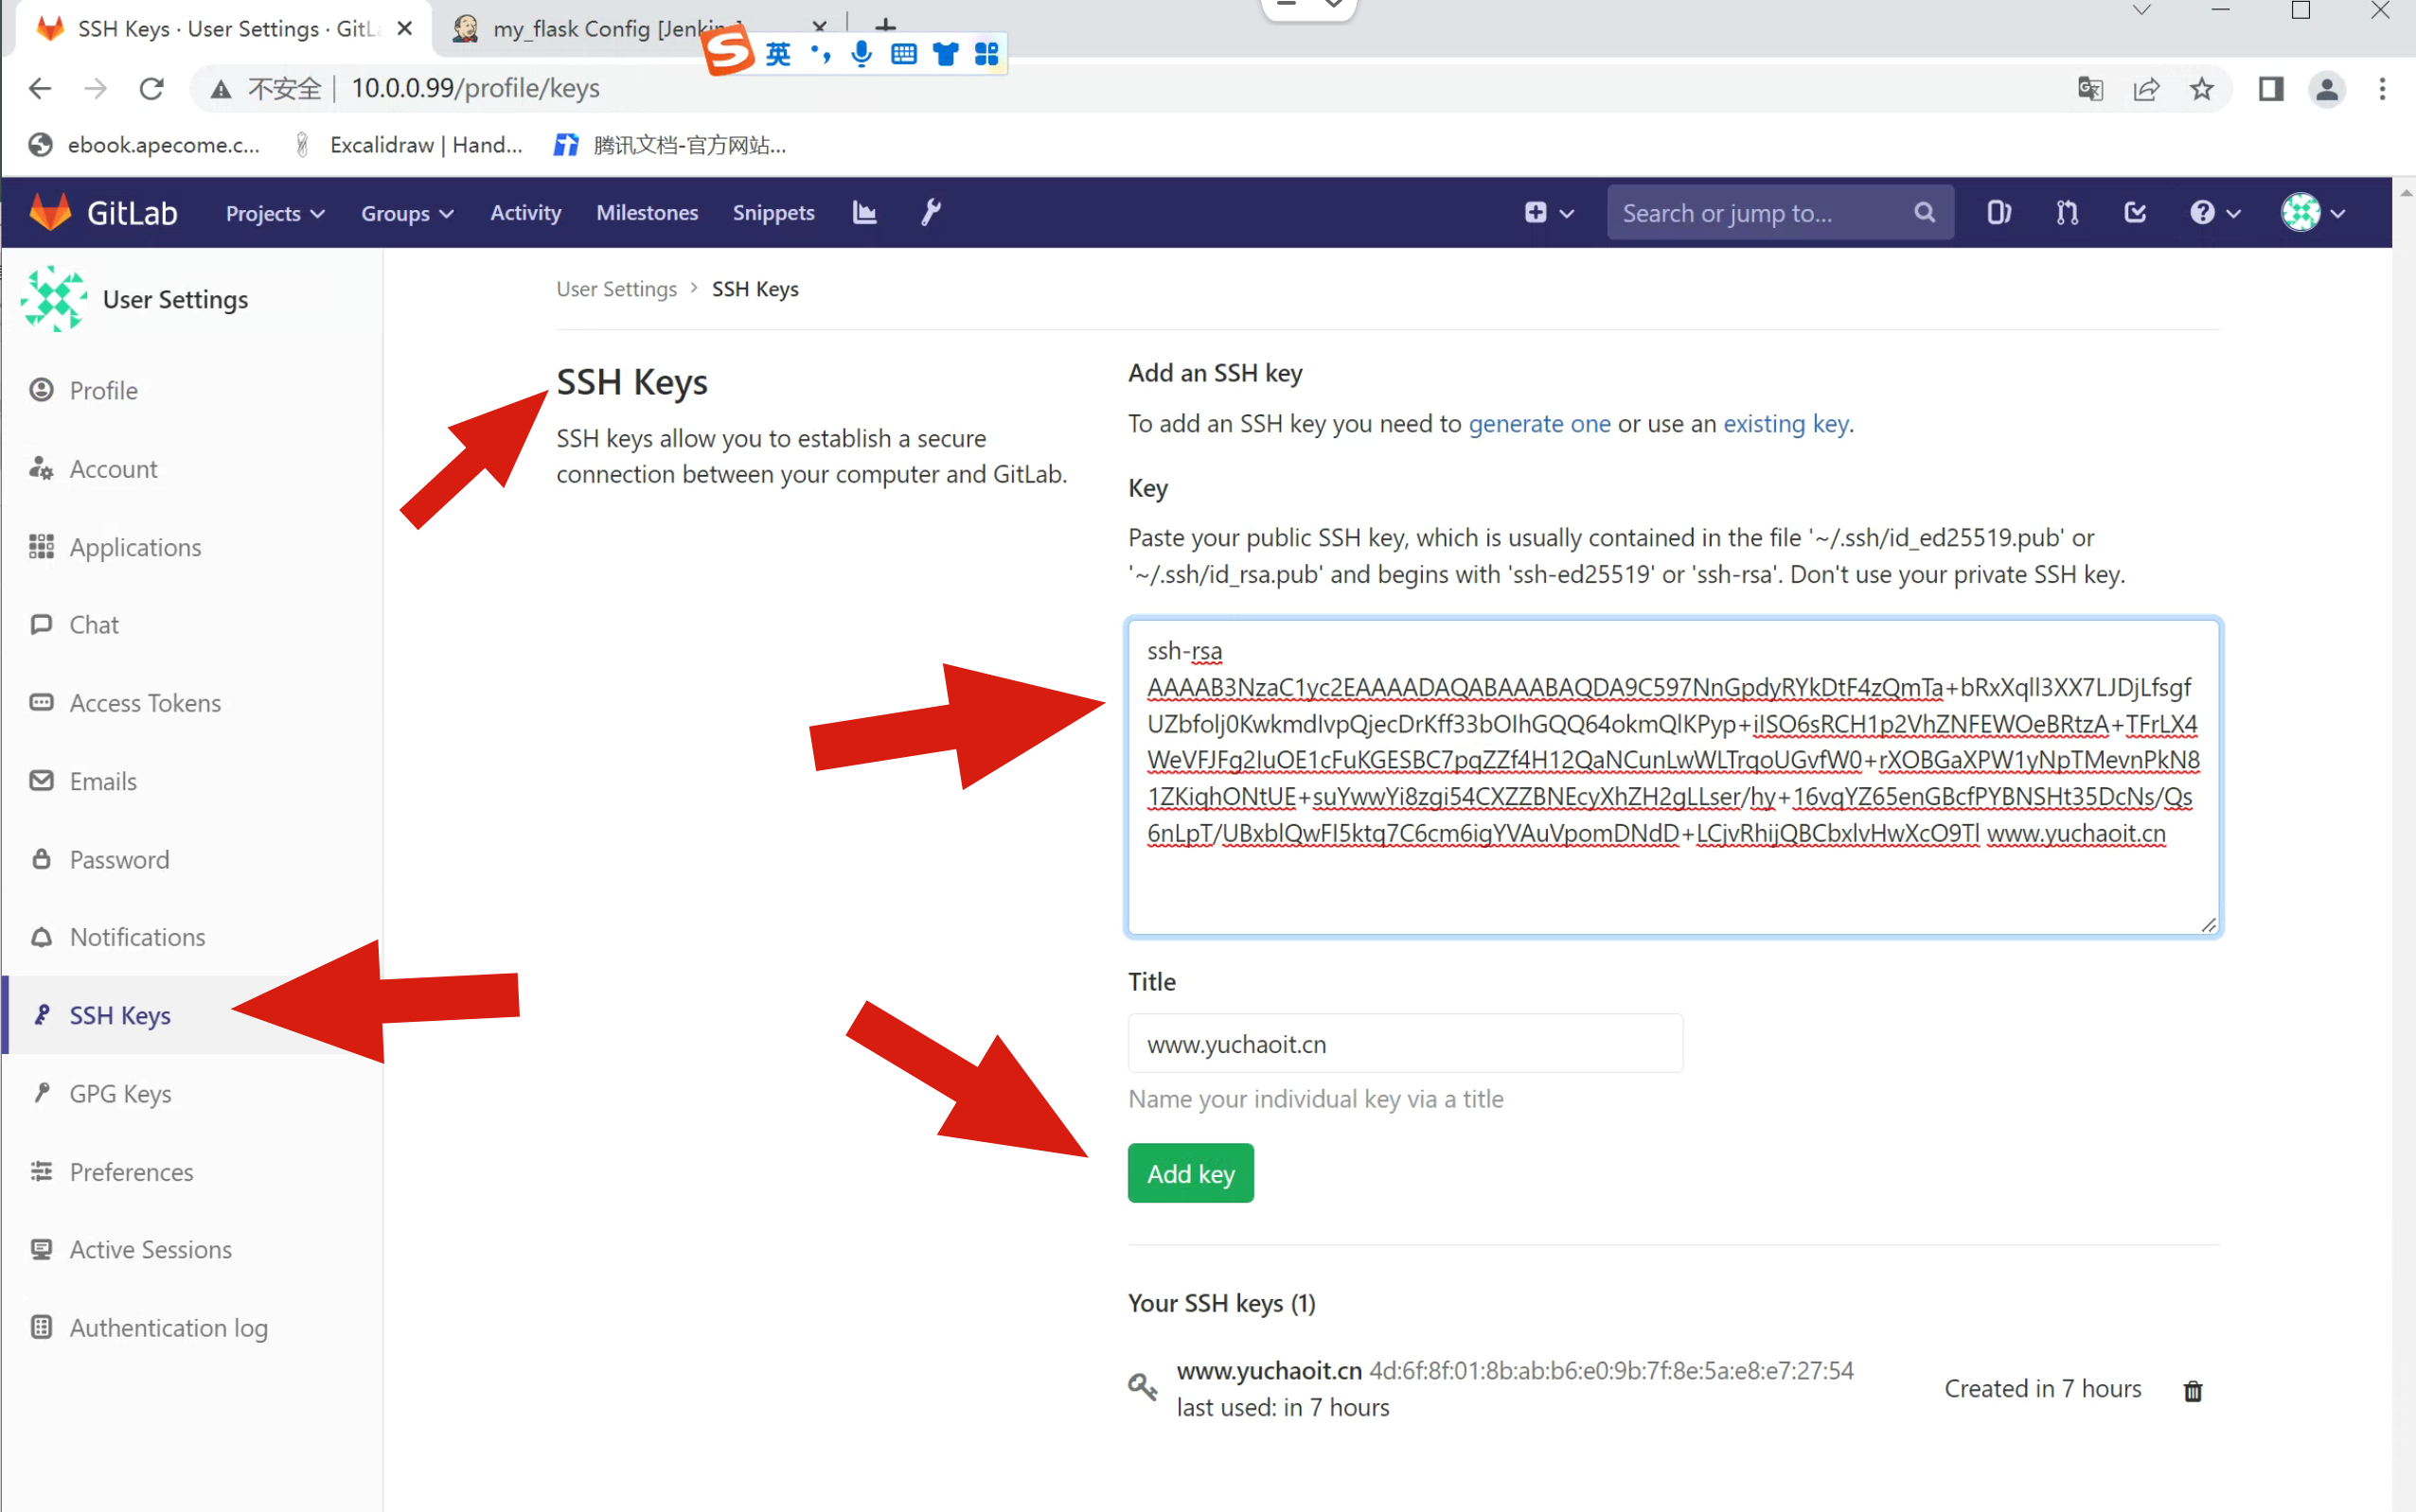Expand the Projects dropdown menu
Viewport: 2416px width, 1512px height.
(275, 213)
